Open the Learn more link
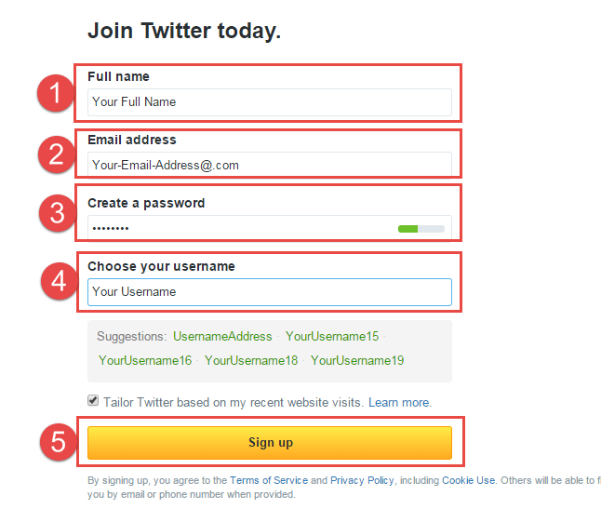Viewport: 601px width, 509px height. [400, 402]
